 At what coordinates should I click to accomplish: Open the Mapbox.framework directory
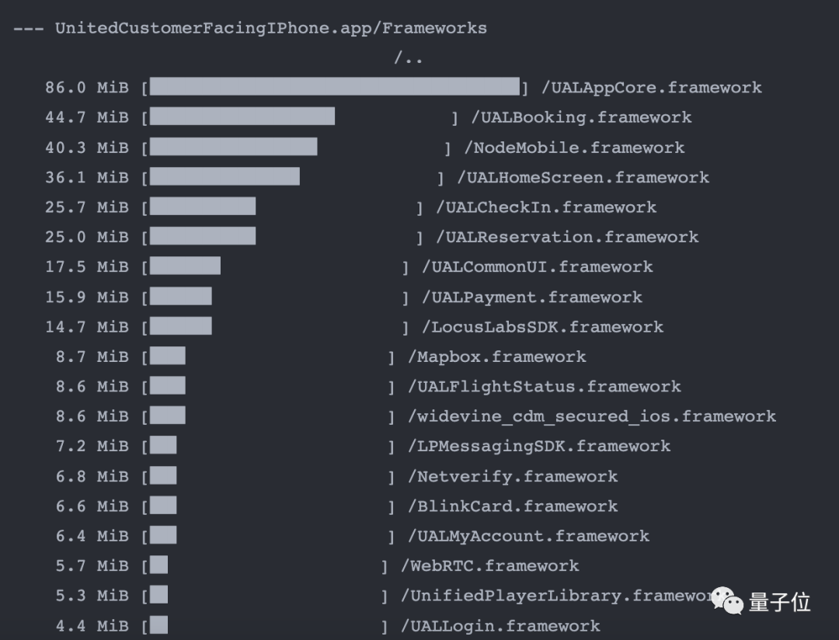click(x=497, y=357)
